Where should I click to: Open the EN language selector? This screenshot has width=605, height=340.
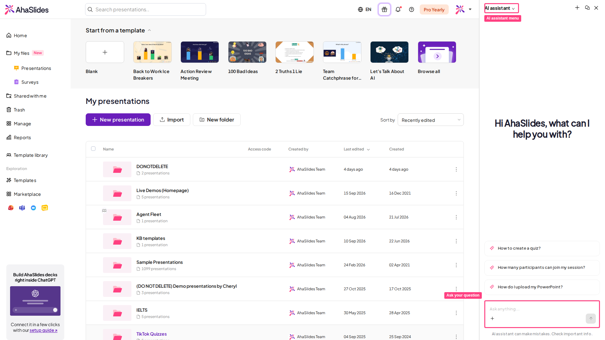(365, 9)
